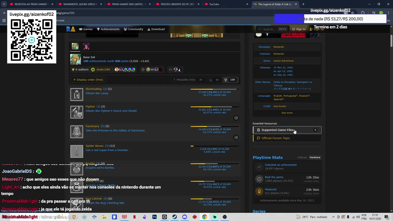
Task: Click the Mastered trophy icon
Action: pos(259,191)
